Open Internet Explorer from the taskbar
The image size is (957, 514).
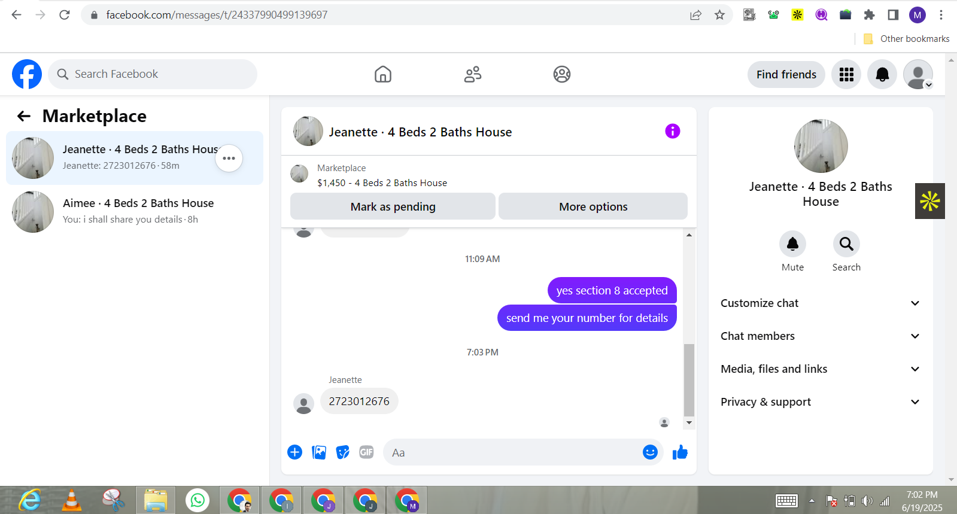click(30, 500)
